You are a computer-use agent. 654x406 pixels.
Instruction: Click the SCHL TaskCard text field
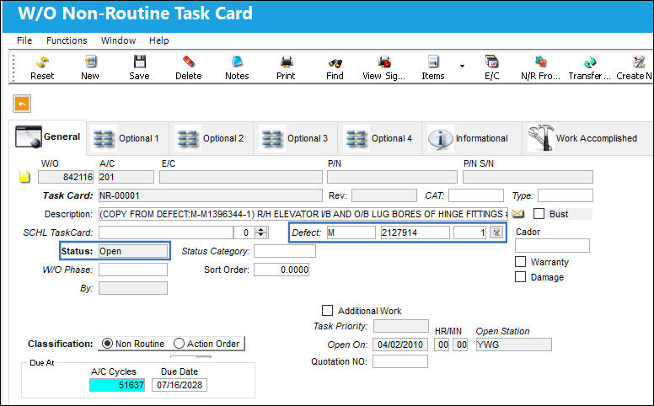click(x=165, y=232)
